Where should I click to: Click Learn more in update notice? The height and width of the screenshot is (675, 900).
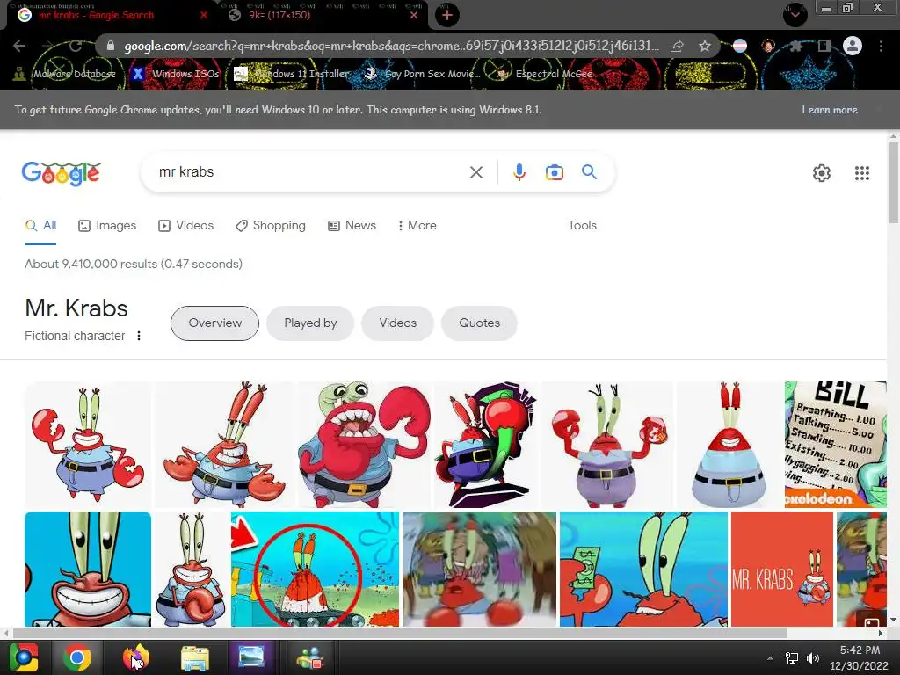(x=830, y=110)
